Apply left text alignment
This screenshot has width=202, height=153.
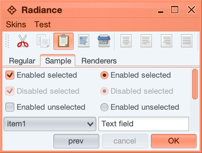click(x=126, y=41)
